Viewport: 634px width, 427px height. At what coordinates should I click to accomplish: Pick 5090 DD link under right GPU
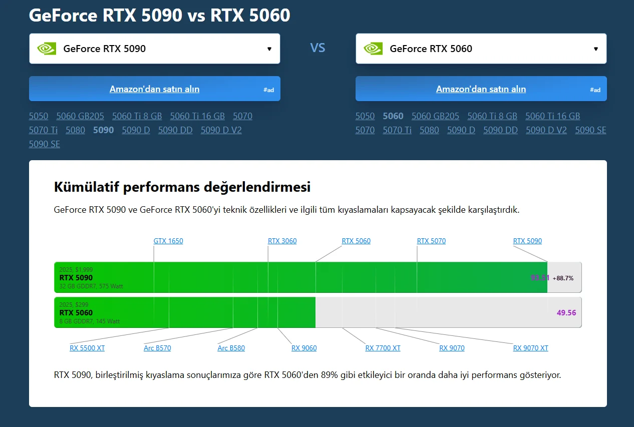tap(500, 130)
